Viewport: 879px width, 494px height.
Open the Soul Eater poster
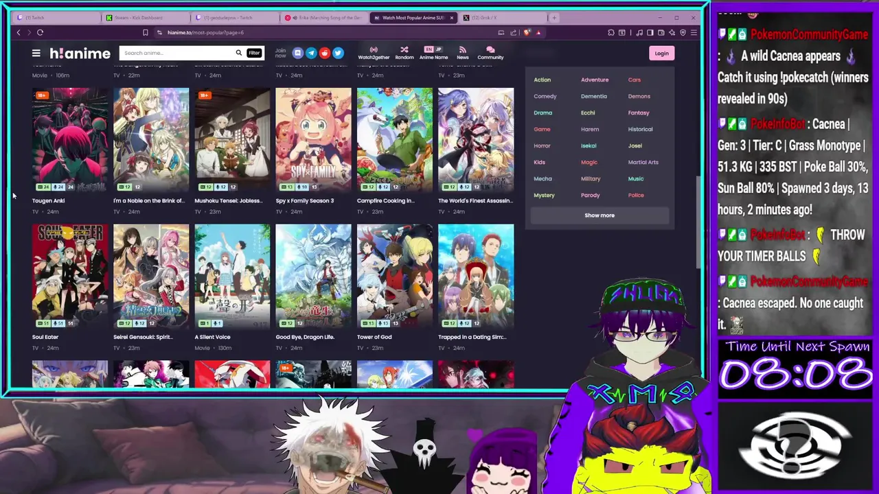click(x=69, y=276)
